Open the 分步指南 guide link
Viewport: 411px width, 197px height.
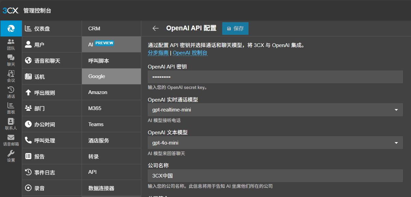pos(158,53)
